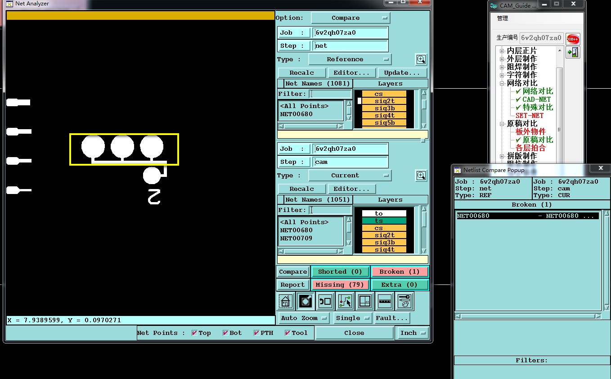Select the NET00680 broken row in popup
The width and height of the screenshot is (611, 379).
[528, 216]
